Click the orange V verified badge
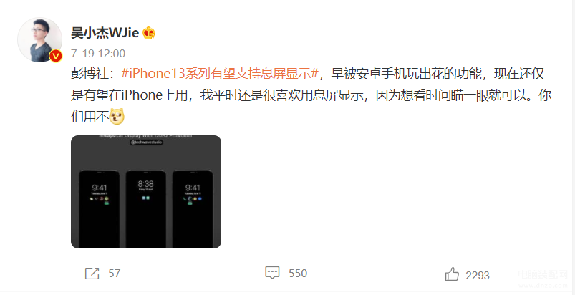This screenshot has width=575, height=295. coord(56,56)
